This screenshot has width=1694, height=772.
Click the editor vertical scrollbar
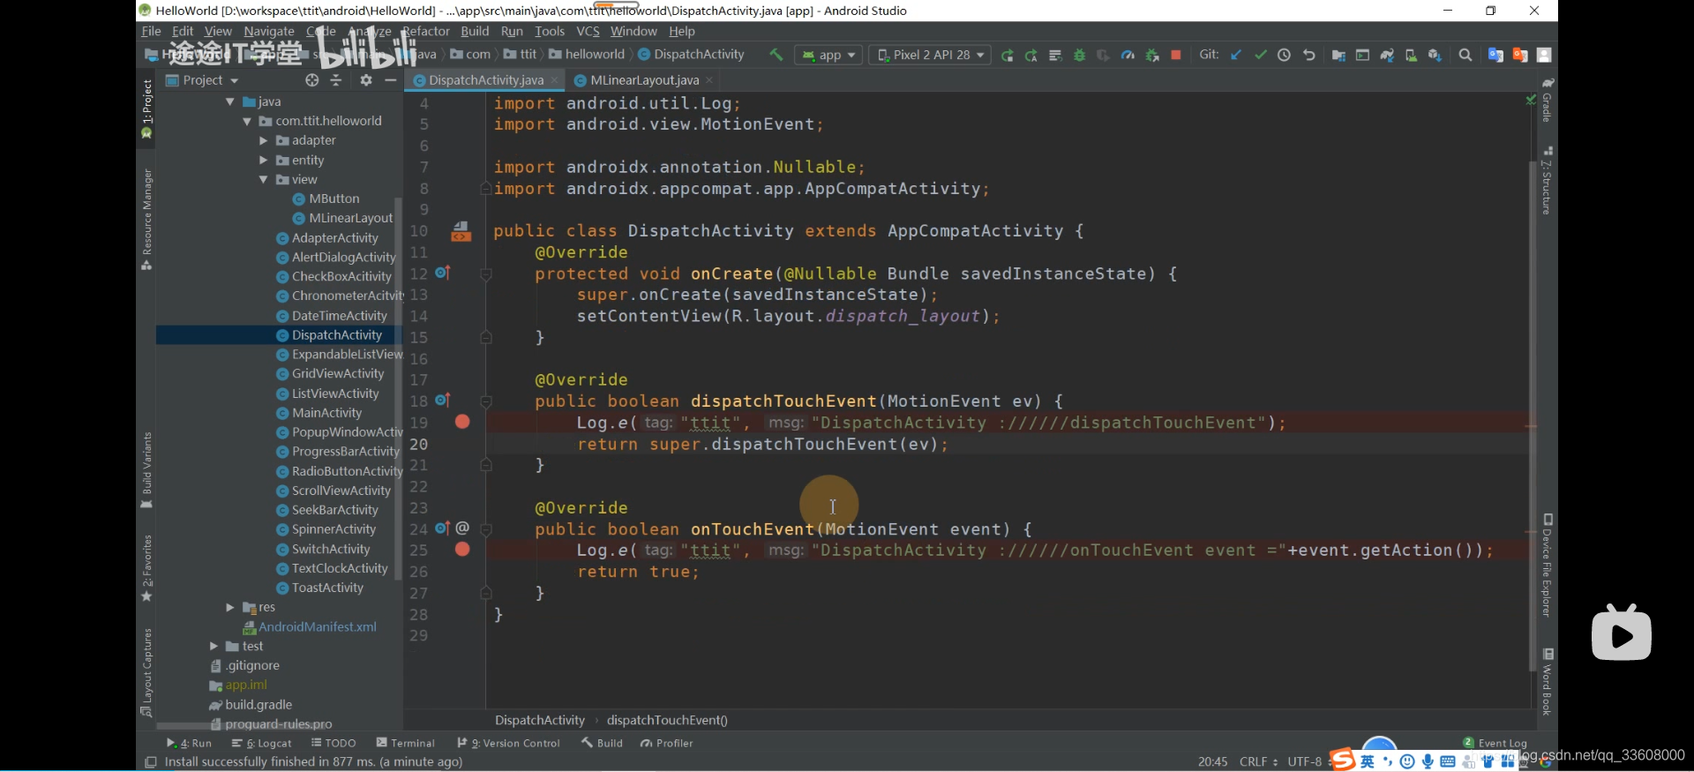[1533, 415]
